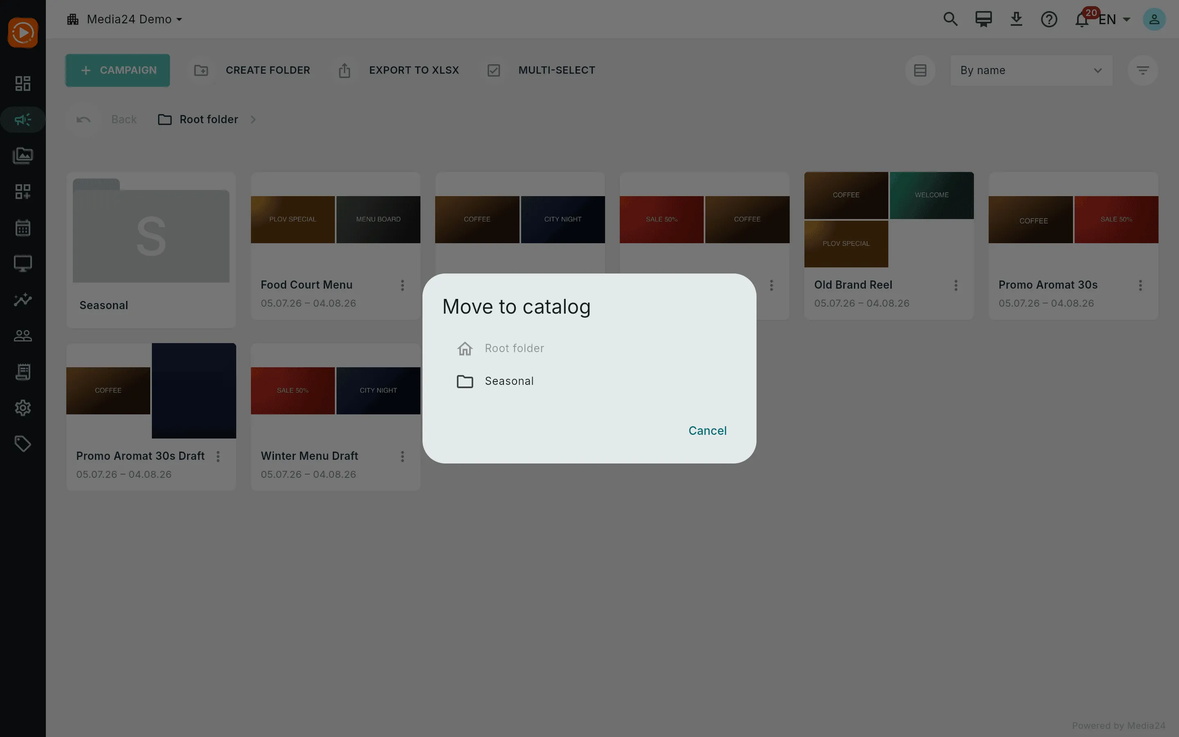This screenshot has width=1179, height=737.
Task: Click the Back navigation link
Action: [124, 120]
